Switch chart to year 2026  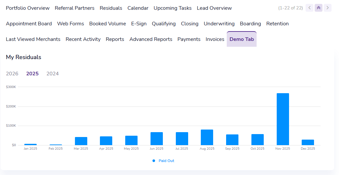click(12, 74)
